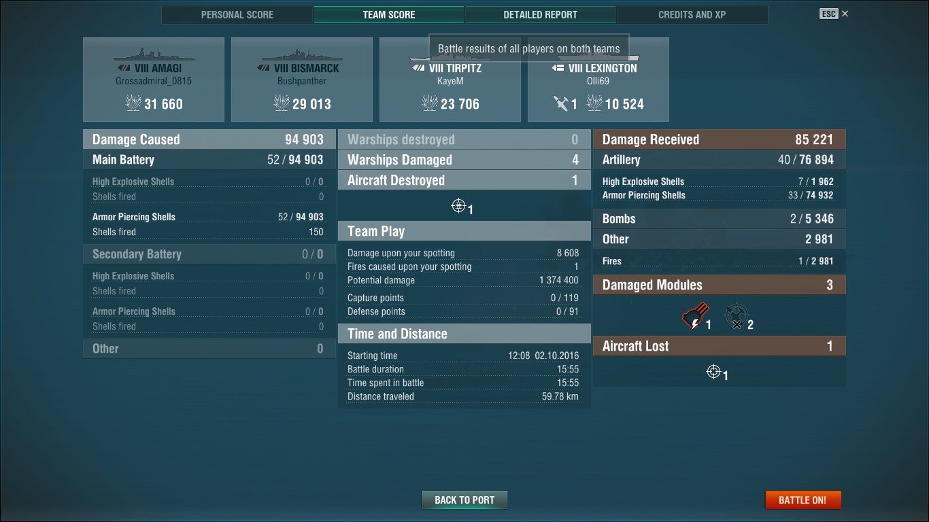
Task: Click the Damage Caused header
Action: coord(209,139)
